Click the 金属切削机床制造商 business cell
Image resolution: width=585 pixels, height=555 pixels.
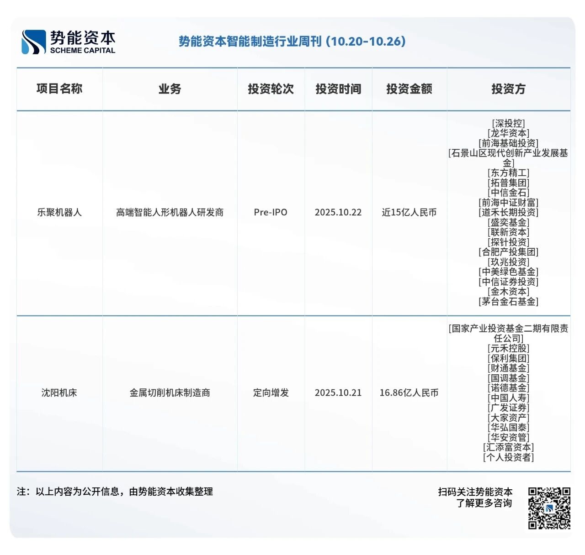(170, 393)
